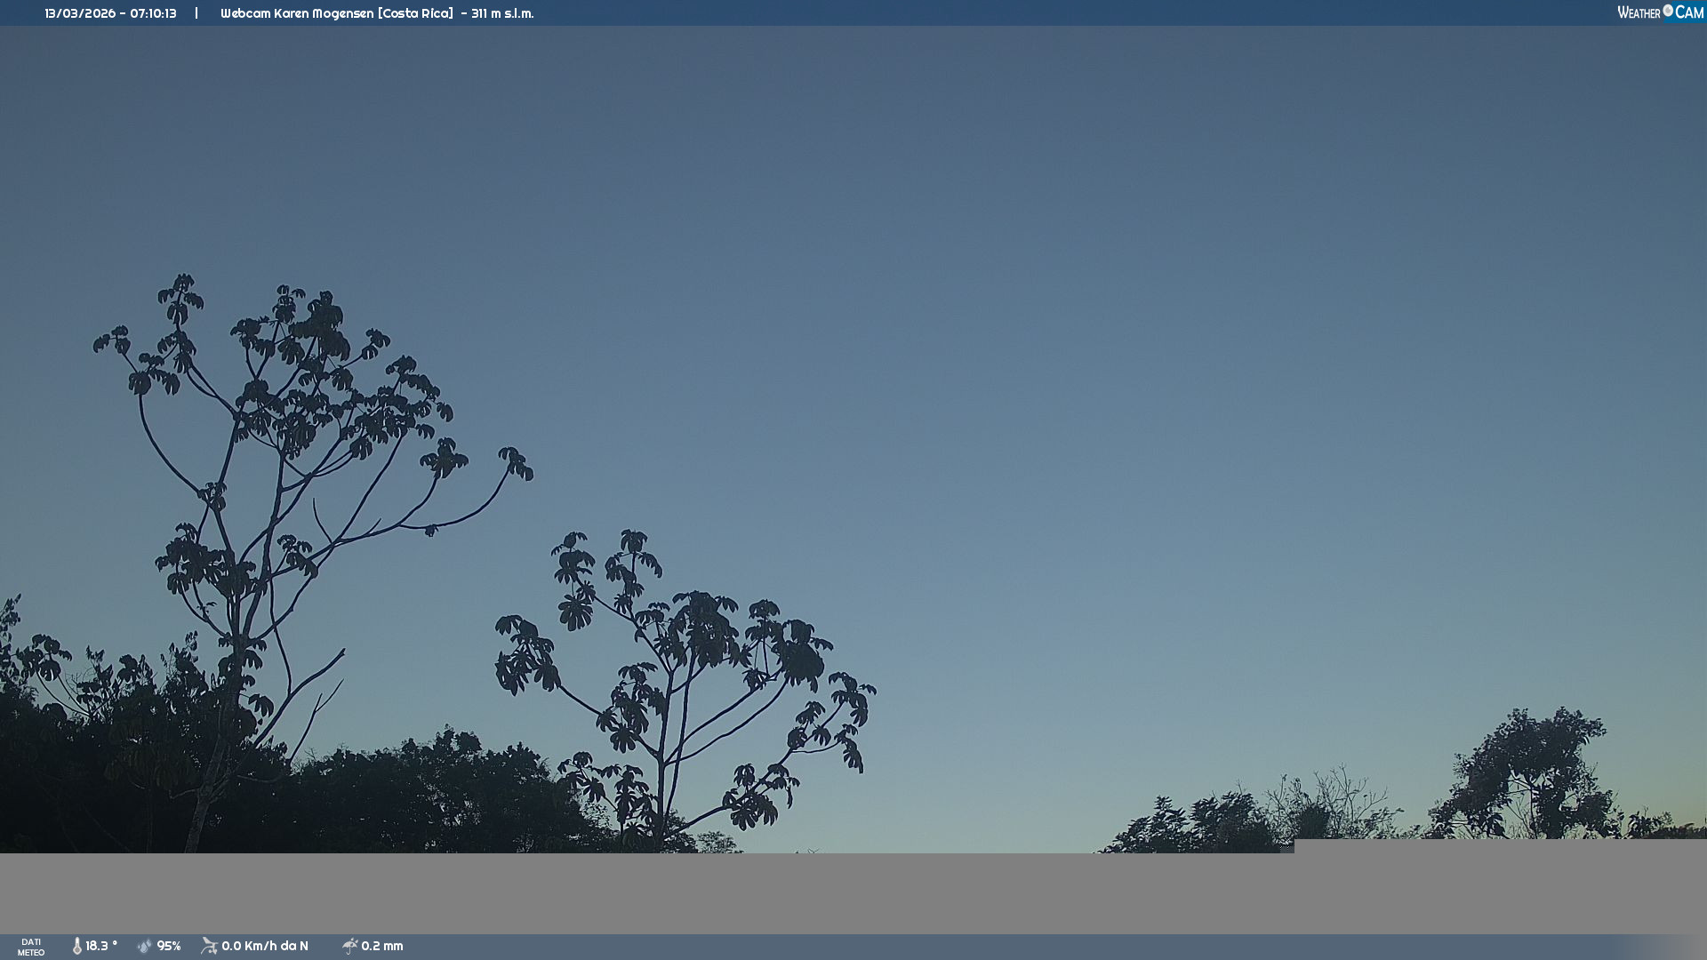
Task: Click the DATI METEO label
Action: [x=31, y=947]
